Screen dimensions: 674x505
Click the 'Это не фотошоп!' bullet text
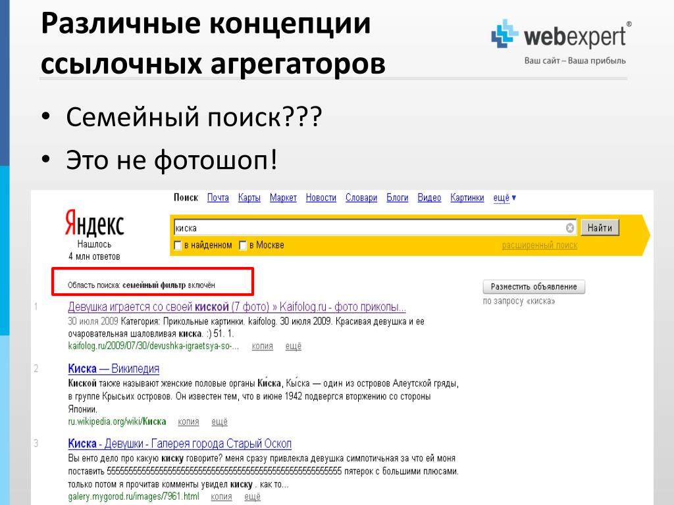(x=172, y=160)
